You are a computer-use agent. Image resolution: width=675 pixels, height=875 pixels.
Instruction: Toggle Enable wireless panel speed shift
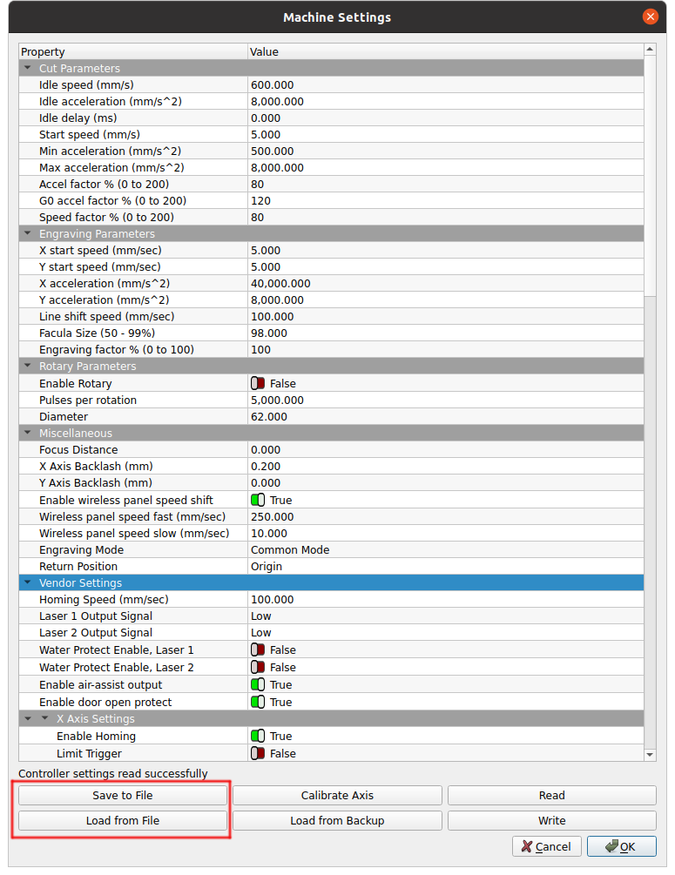258,501
